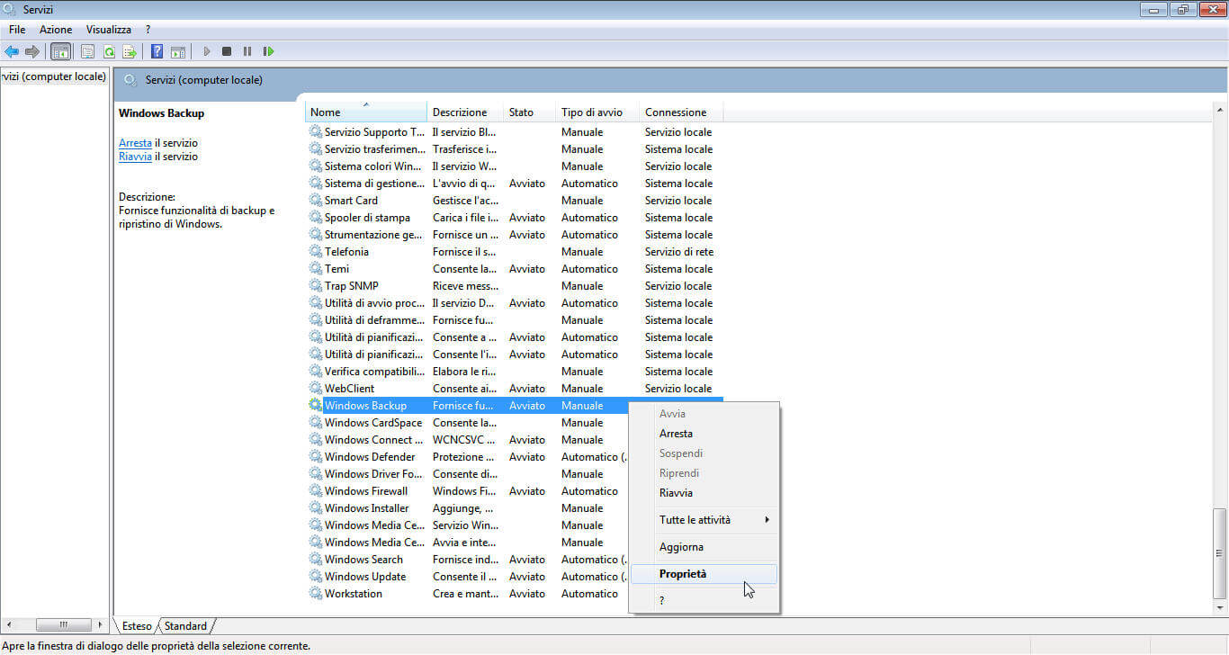Screen dimensions: 1229x655
Task: Click the Gestisce l'ac... description cell
Action: click(x=465, y=201)
